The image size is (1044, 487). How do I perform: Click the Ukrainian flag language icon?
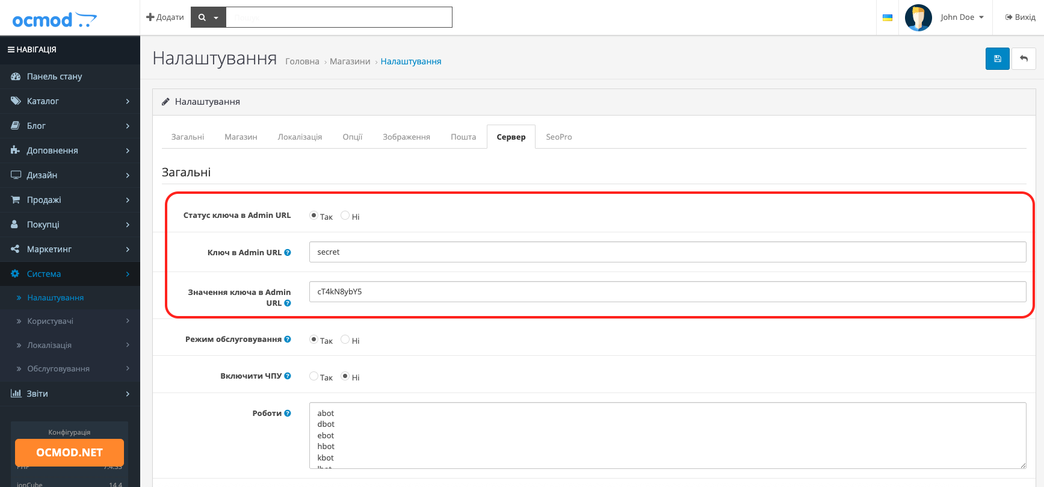pyautogui.click(x=887, y=17)
